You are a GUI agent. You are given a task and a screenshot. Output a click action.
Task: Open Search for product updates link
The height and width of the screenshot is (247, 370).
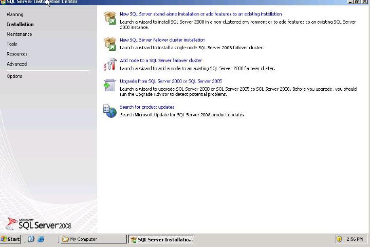[147, 107]
